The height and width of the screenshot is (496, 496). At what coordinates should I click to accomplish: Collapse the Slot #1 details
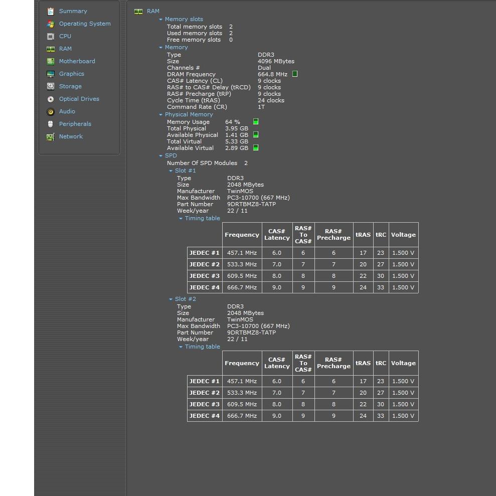point(171,171)
